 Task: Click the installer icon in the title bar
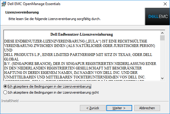4,4
